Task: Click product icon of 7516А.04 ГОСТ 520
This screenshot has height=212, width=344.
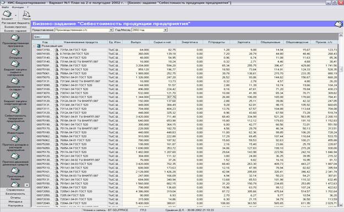Action: click(57, 172)
